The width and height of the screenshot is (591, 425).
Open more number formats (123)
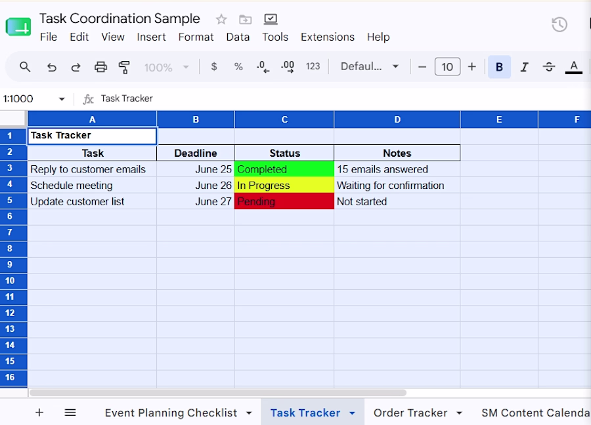tap(313, 66)
